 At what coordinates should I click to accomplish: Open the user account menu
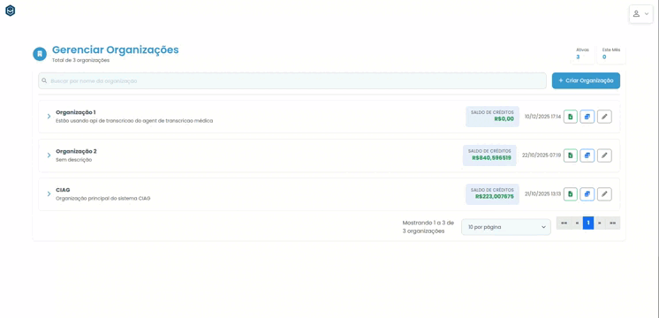(640, 14)
